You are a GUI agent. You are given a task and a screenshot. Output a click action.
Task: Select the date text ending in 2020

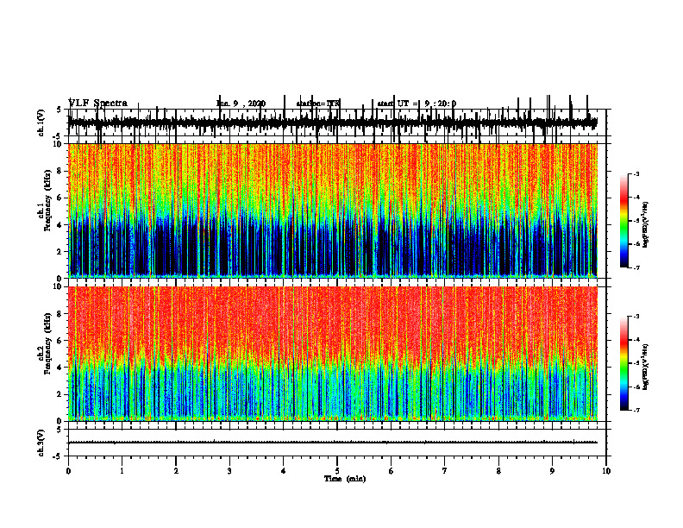(x=241, y=104)
